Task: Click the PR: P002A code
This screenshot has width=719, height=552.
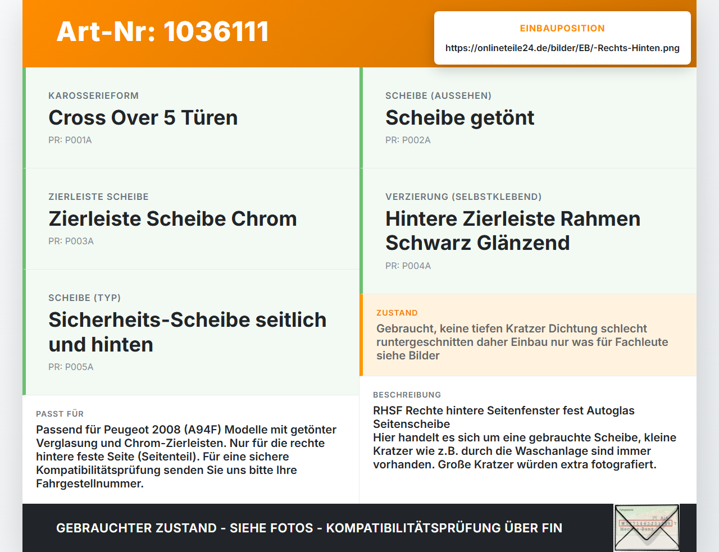Action: [408, 140]
